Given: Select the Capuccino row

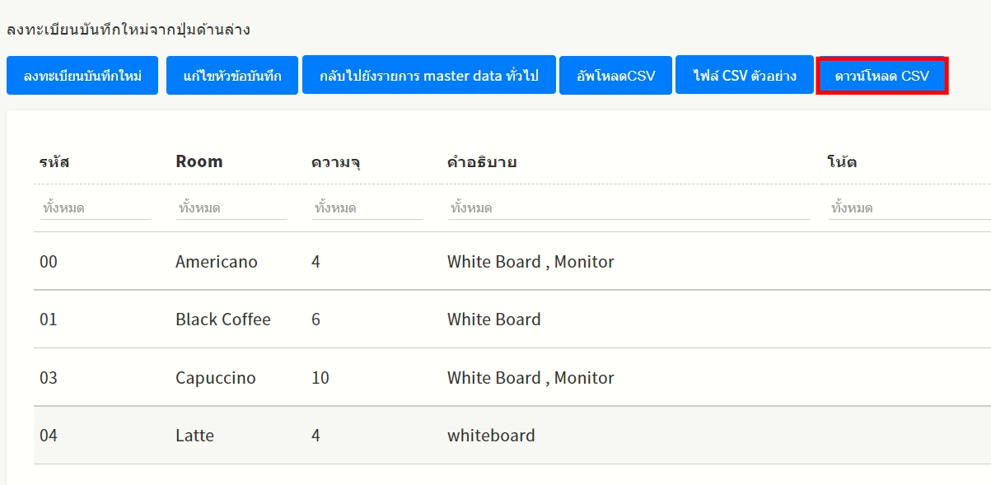Looking at the screenshot, I should [215, 378].
